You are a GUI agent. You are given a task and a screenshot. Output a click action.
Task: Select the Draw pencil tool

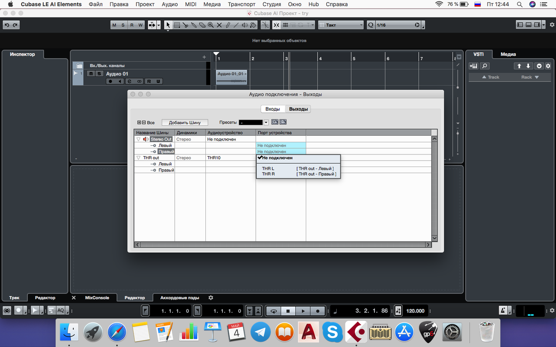pyautogui.click(x=228, y=25)
